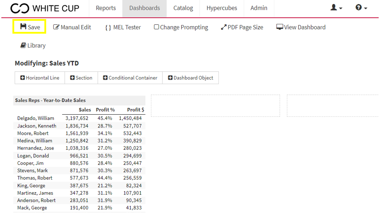
Task: Add a Section to the dashboard
Action: (x=81, y=77)
